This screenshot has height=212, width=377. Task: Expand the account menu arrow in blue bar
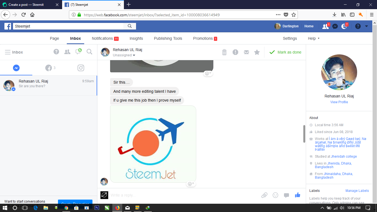point(367,26)
